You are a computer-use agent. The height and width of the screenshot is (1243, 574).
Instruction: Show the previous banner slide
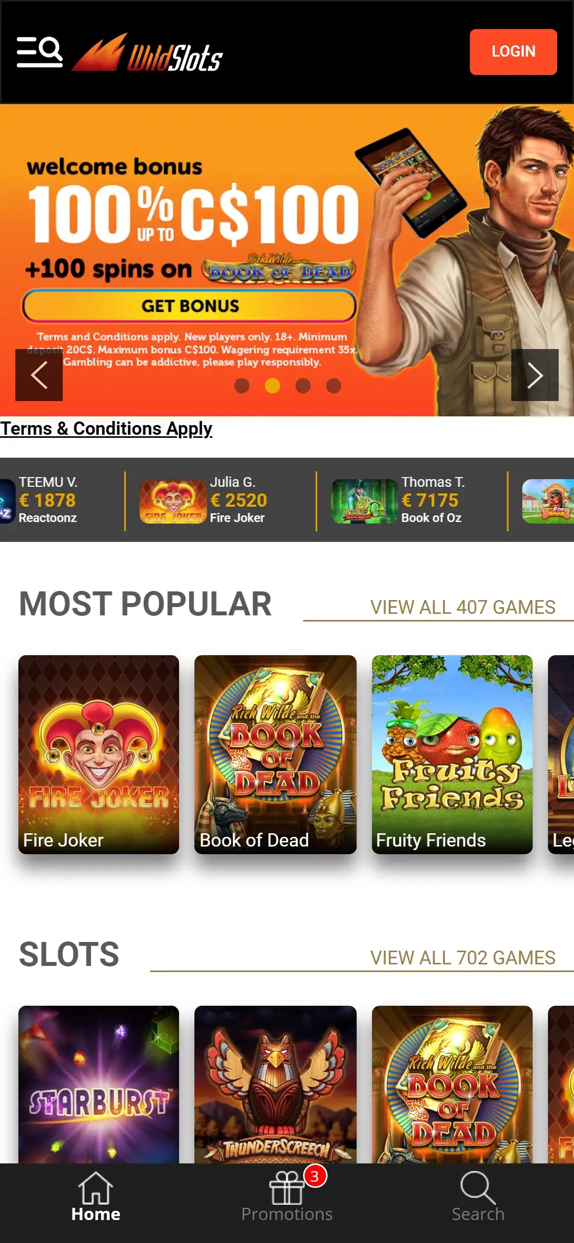[x=39, y=375]
